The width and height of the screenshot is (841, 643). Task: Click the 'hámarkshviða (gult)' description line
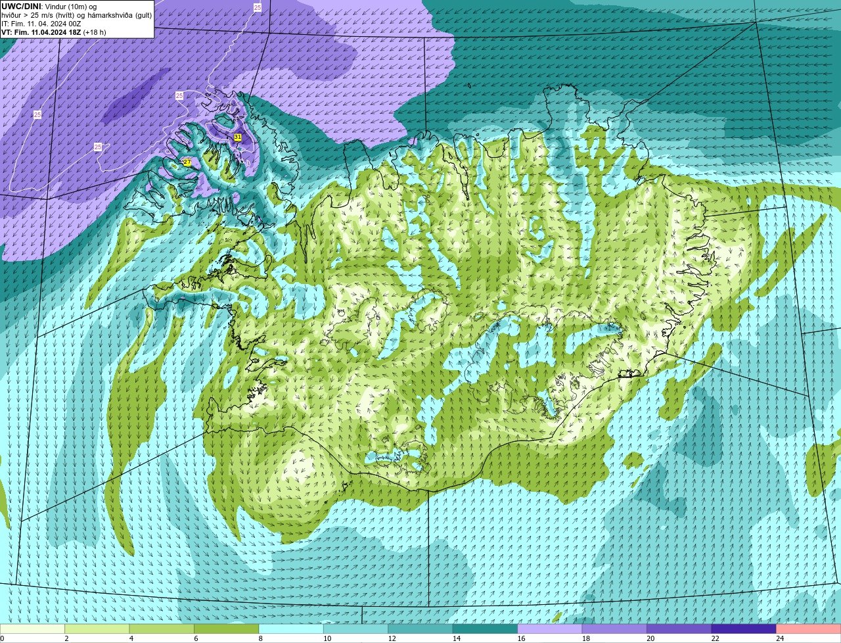(77, 14)
